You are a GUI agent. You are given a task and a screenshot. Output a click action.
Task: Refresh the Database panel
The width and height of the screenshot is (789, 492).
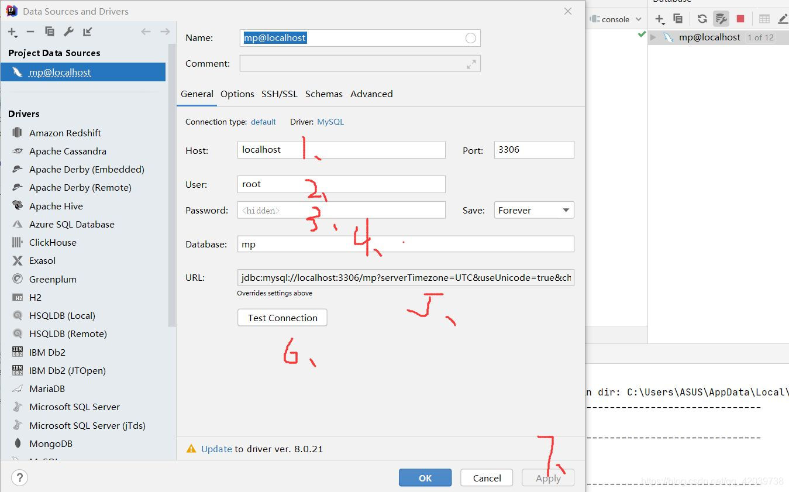(702, 19)
